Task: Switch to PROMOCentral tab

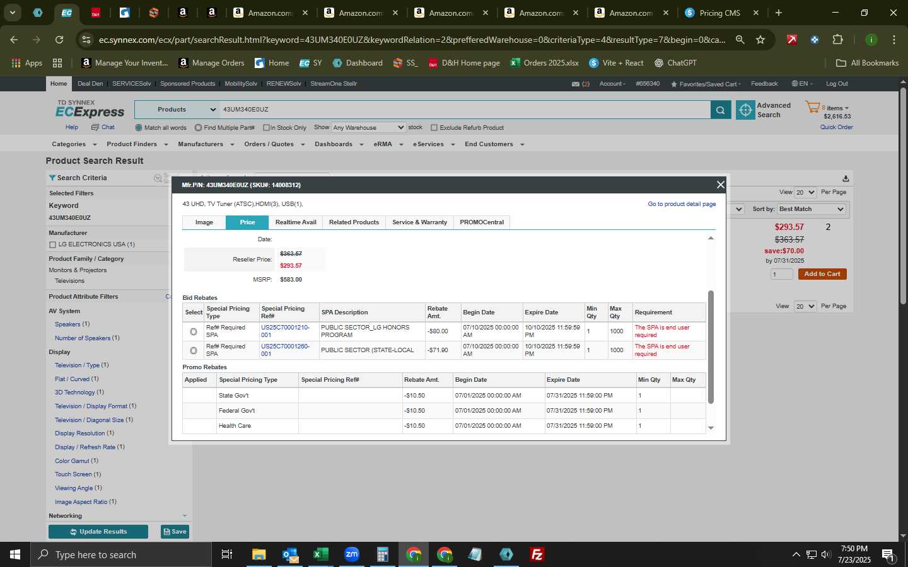Action: click(x=482, y=222)
